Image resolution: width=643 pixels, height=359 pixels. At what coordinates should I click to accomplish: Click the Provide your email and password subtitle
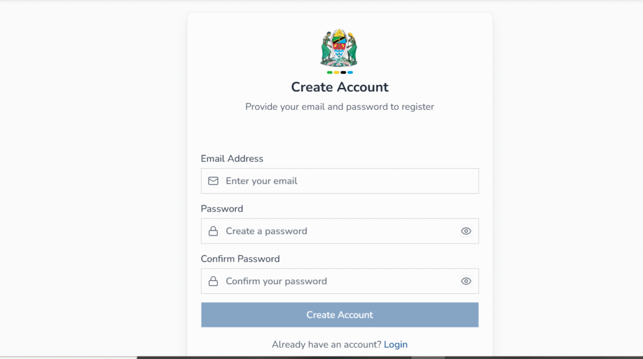(x=340, y=107)
